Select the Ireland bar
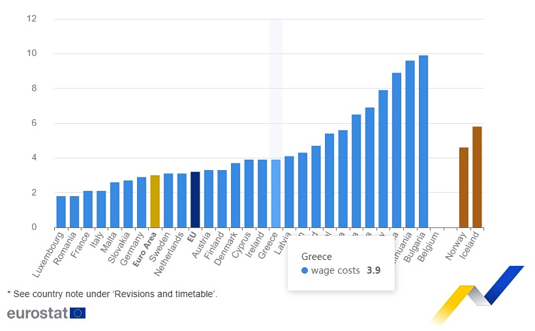 (x=262, y=194)
